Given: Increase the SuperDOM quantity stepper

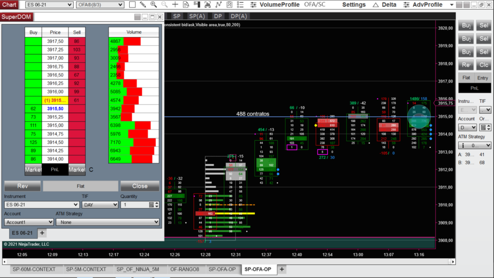Looking at the screenshot, I should (x=157, y=203).
